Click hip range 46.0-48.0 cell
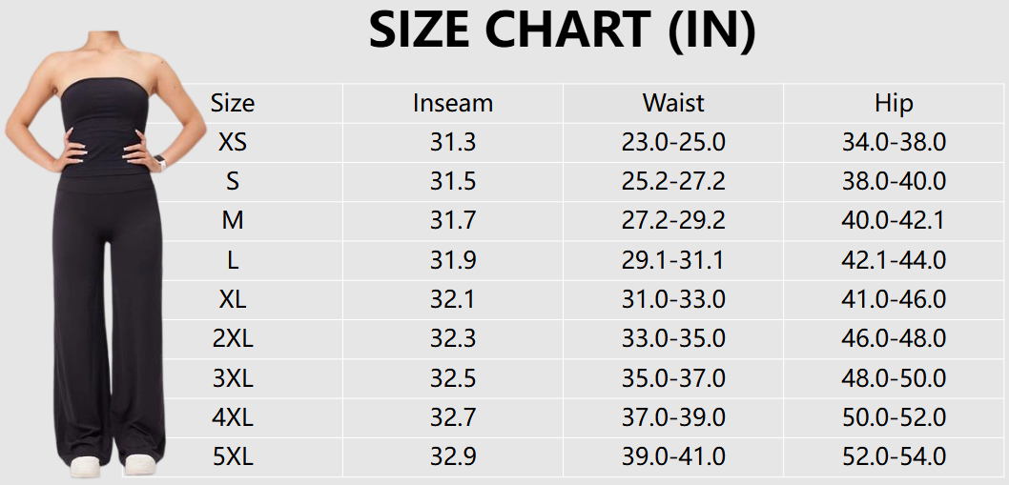 click(894, 339)
